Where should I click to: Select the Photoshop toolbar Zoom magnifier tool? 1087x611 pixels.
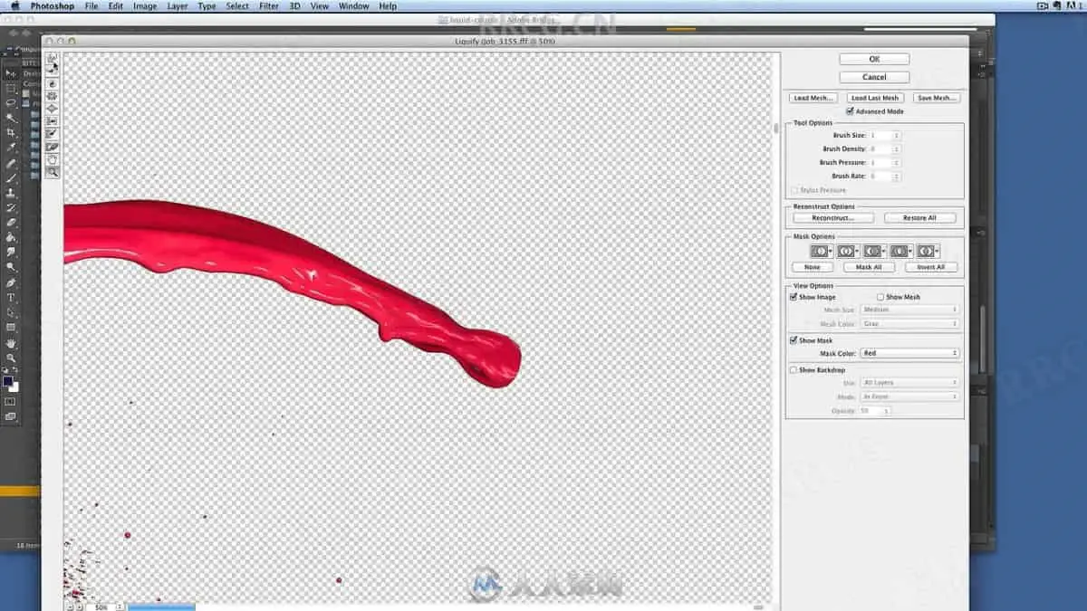click(x=11, y=358)
